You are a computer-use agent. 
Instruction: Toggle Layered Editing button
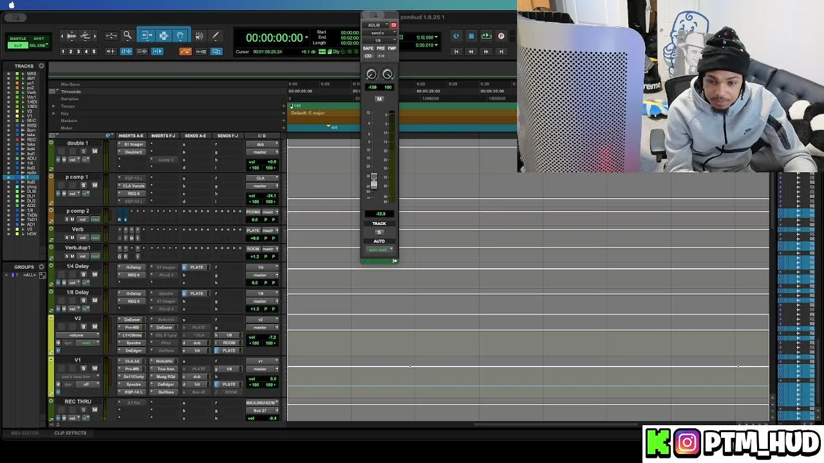click(x=216, y=51)
